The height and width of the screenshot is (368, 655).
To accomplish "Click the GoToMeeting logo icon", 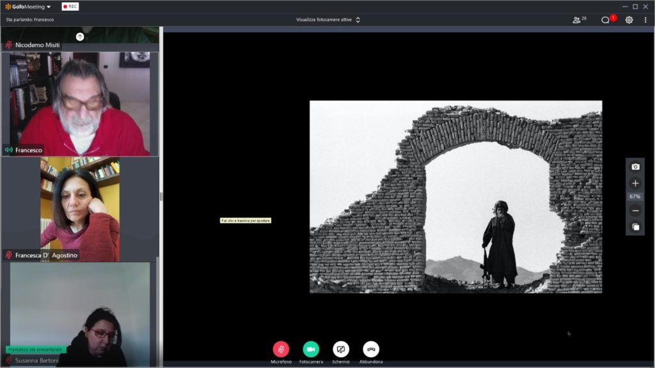I will [8, 6].
